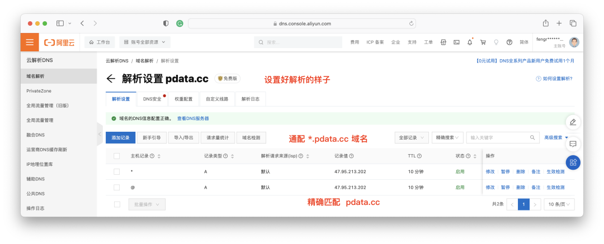The width and height of the screenshot is (604, 244).
Task: Go back with Safari back arrow
Action: point(82,23)
